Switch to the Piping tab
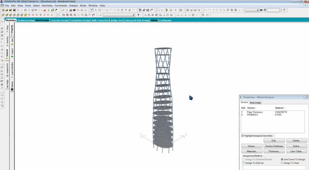309x170 pixels. pos(154,20)
